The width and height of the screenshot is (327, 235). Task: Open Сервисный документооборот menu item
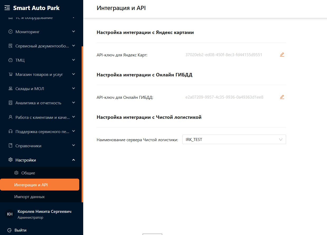[x=42, y=46]
